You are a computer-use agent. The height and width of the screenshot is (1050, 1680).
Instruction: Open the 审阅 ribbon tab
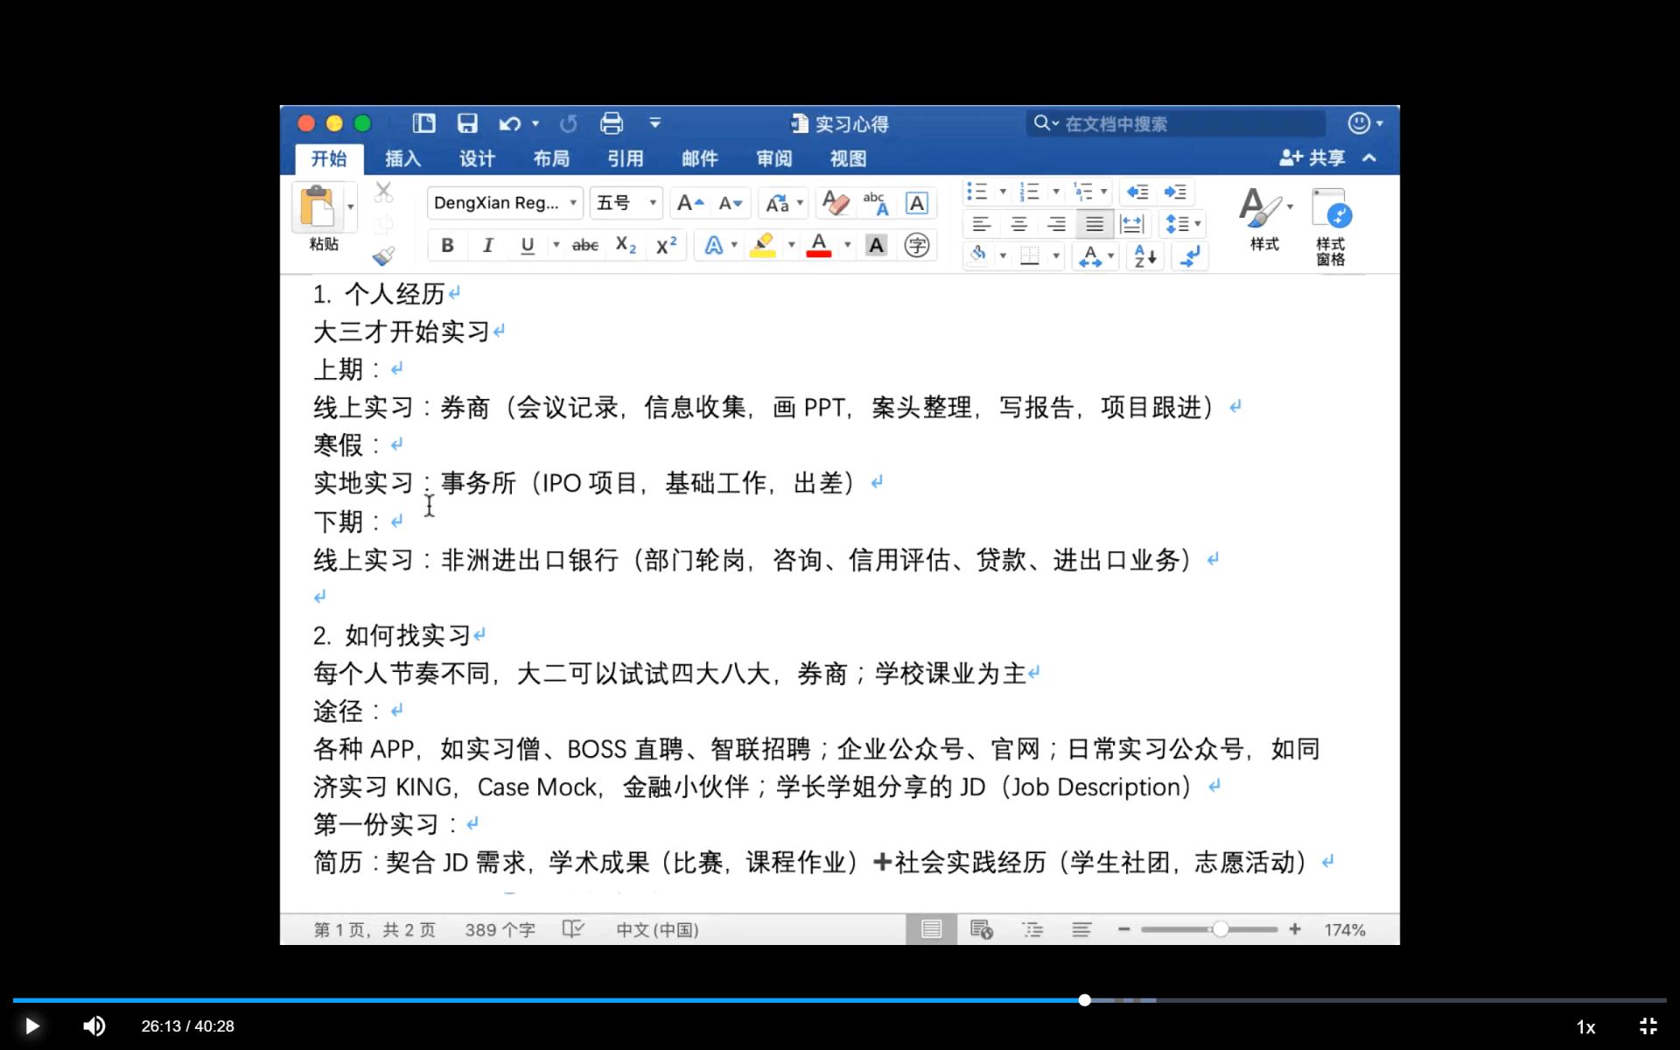pyautogui.click(x=773, y=158)
